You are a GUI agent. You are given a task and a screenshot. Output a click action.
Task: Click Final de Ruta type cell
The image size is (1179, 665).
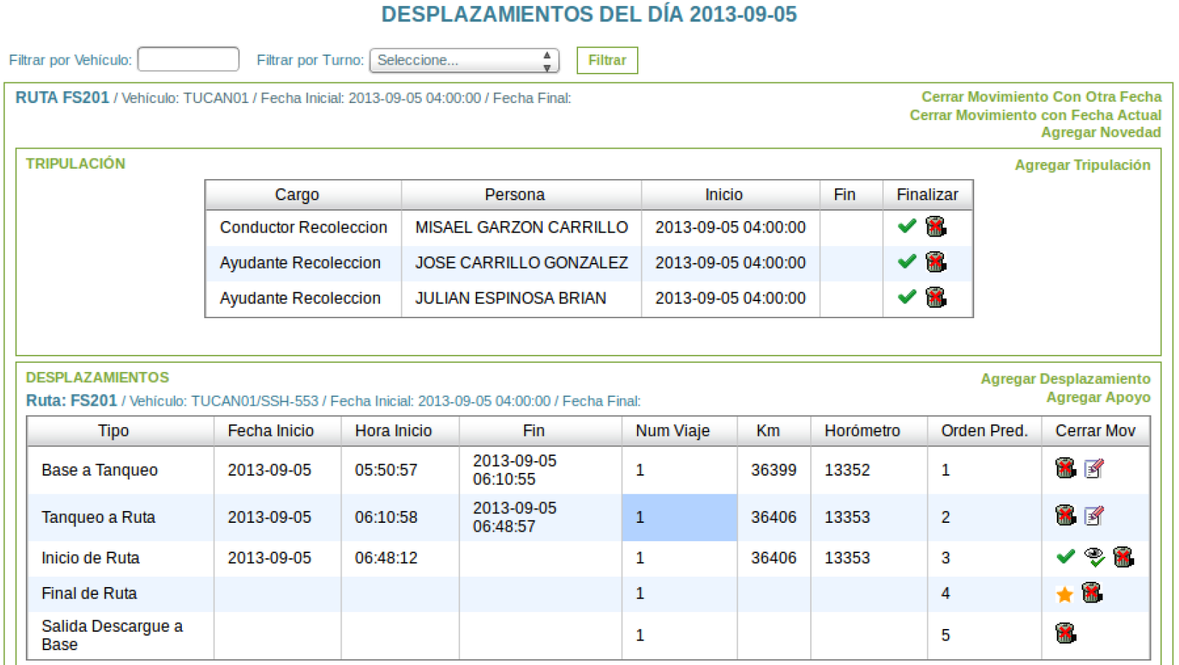[x=121, y=593]
